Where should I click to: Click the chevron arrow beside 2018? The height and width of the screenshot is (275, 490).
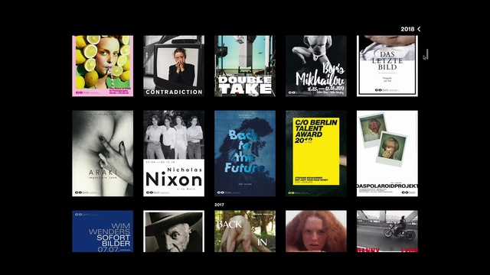click(419, 29)
